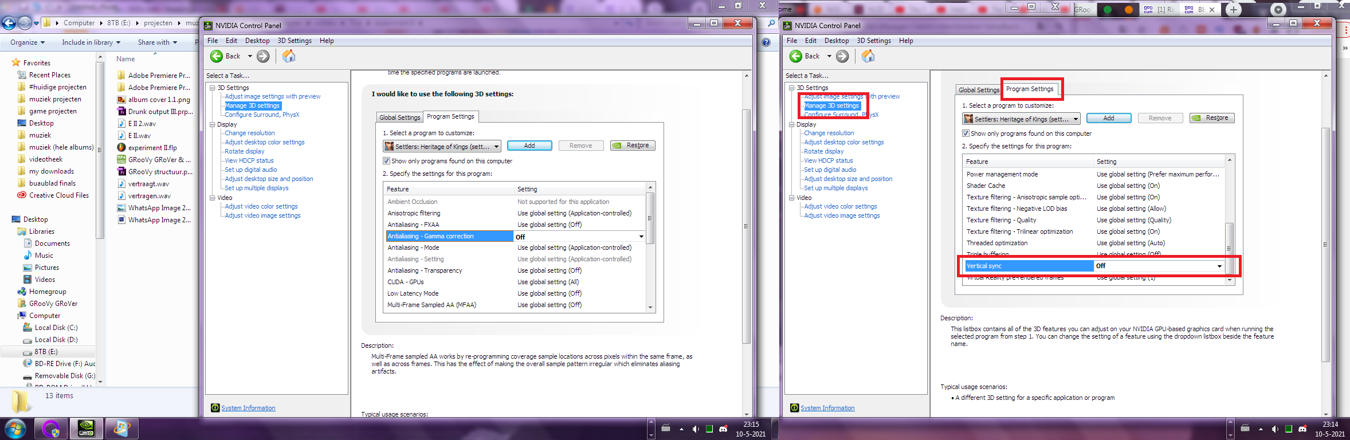Image resolution: width=1350 pixels, height=440 pixels.
Task: Click Add button in right NVIDIA window
Action: pyautogui.click(x=1109, y=118)
